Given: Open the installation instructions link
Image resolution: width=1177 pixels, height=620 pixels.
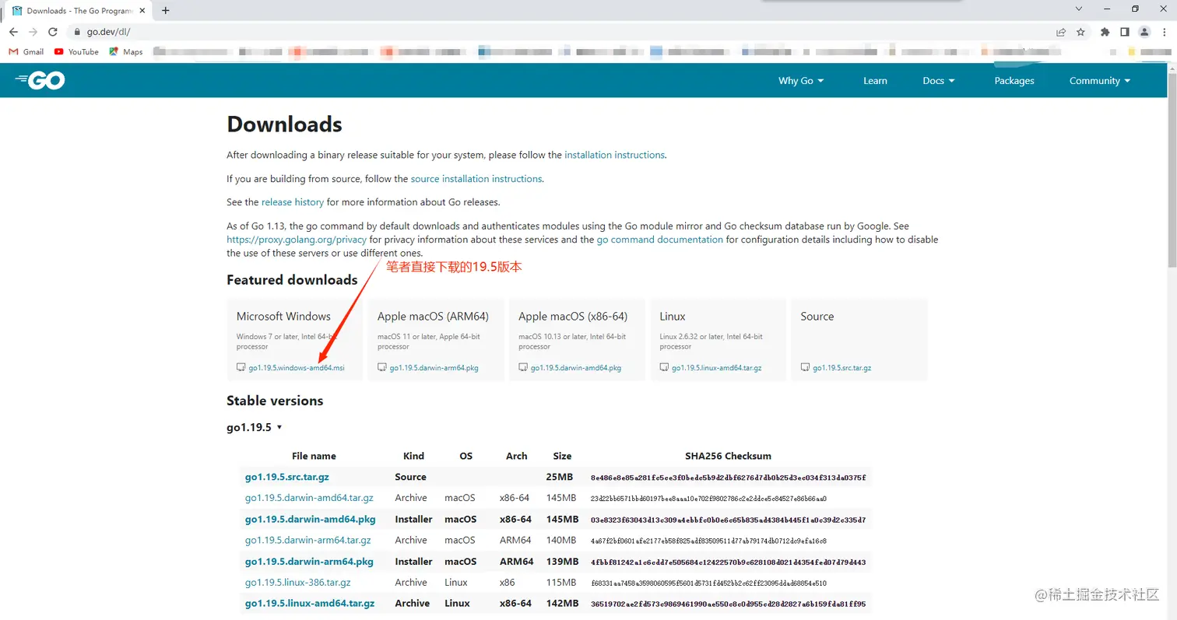Looking at the screenshot, I should pos(614,155).
